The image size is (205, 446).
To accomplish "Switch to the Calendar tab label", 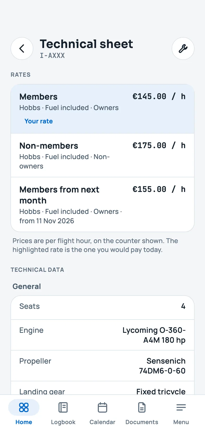I will pos(103,422).
